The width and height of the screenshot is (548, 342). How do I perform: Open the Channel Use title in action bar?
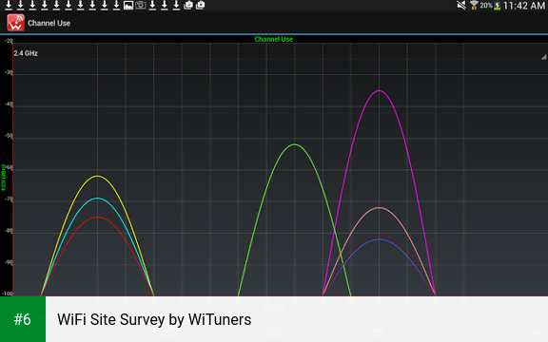[49, 23]
